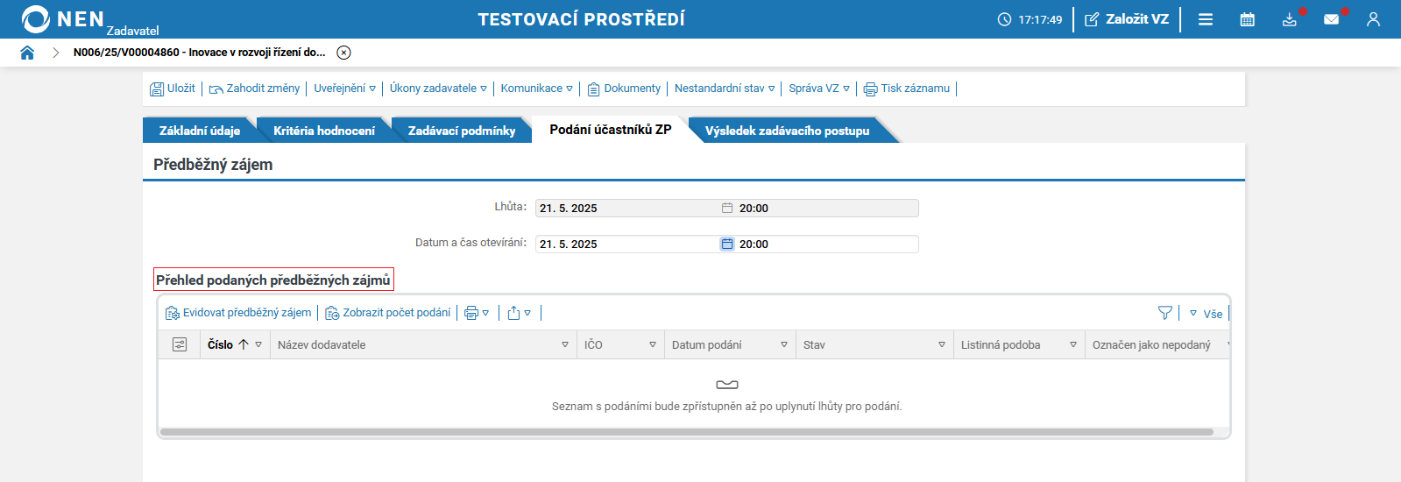Click the NEN logo
Image resolution: width=1401 pixels, height=482 pixels.
(63, 19)
